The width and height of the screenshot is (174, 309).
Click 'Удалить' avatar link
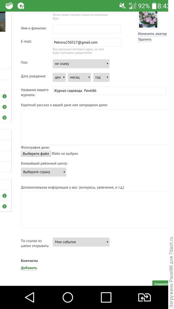tap(145, 39)
